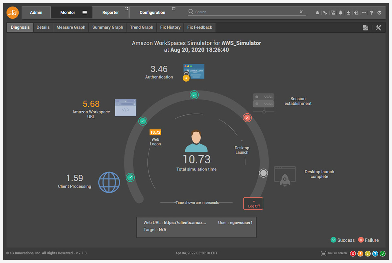
Task: Click the 3.46 Authentication value
Action: 159,69
